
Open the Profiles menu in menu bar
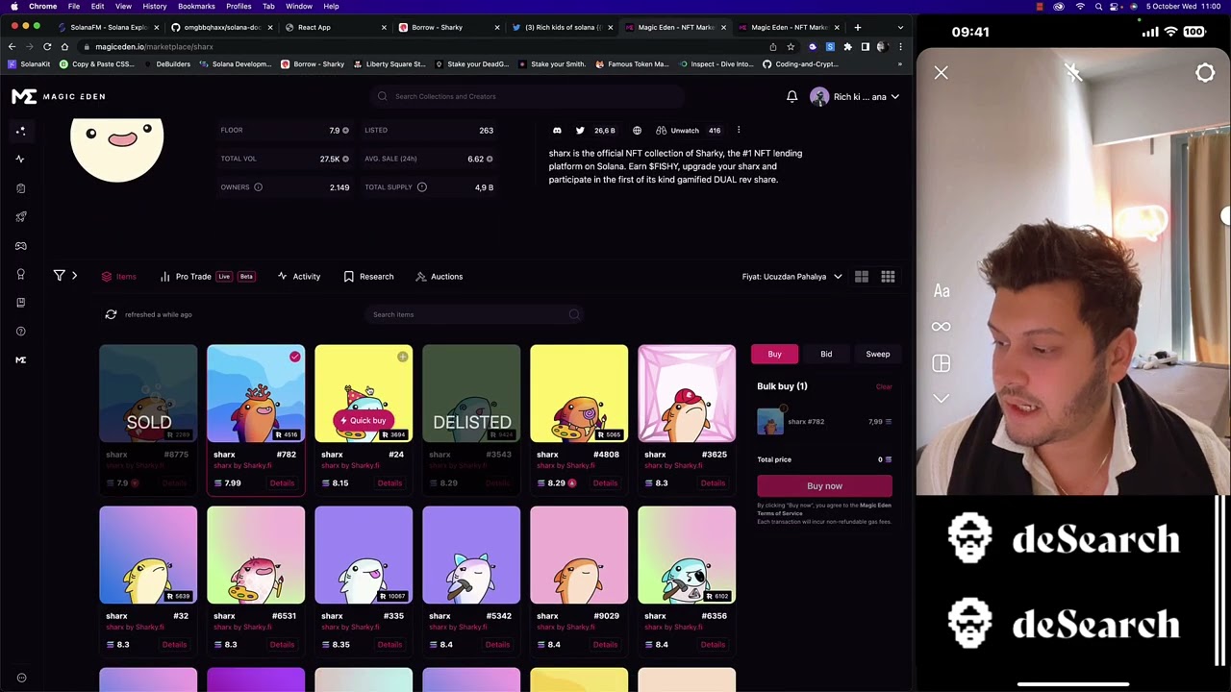[x=239, y=6]
